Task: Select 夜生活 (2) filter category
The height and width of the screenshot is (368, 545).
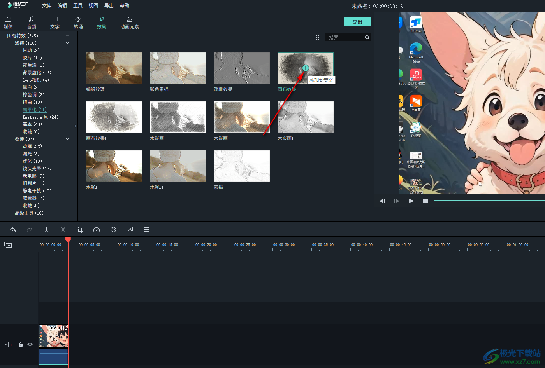Action: pyautogui.click(x=33, y=65)
